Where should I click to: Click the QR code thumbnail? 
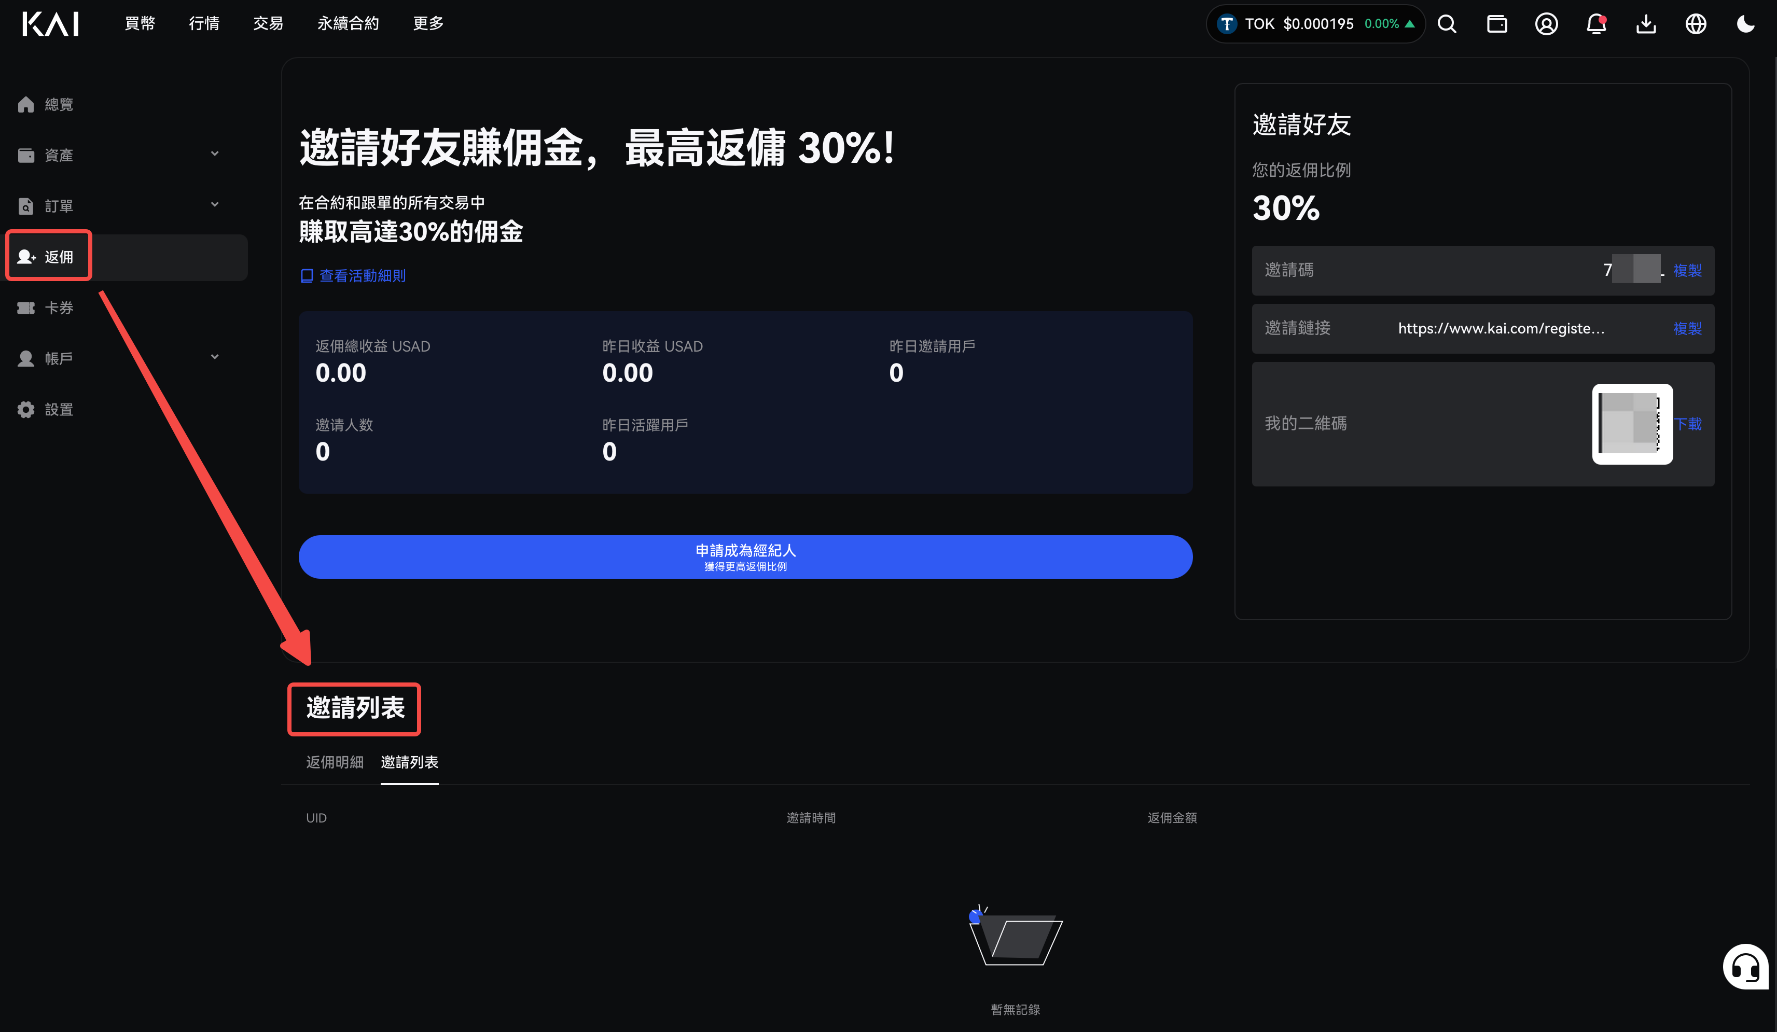tap(1632, 424)
